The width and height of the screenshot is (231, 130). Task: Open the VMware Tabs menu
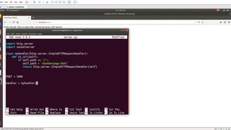[x=16, y=2]
